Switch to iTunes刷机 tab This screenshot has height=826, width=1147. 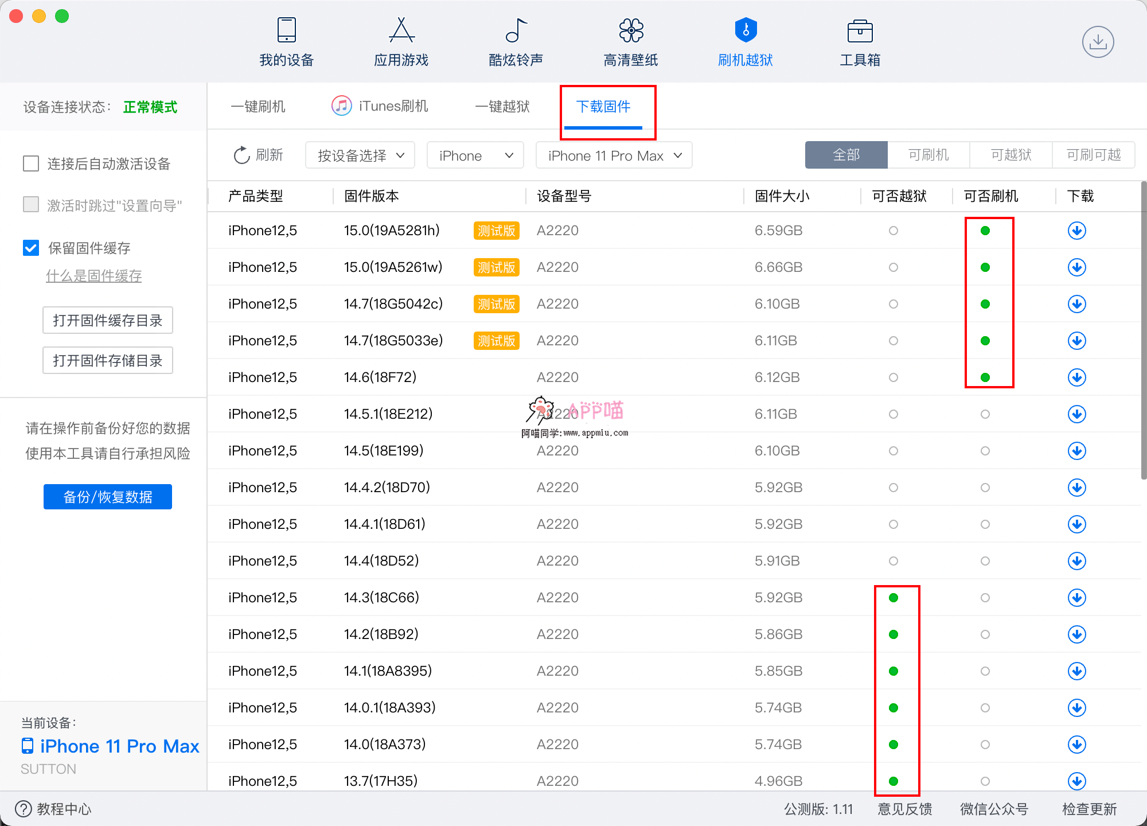click(380, 106)
